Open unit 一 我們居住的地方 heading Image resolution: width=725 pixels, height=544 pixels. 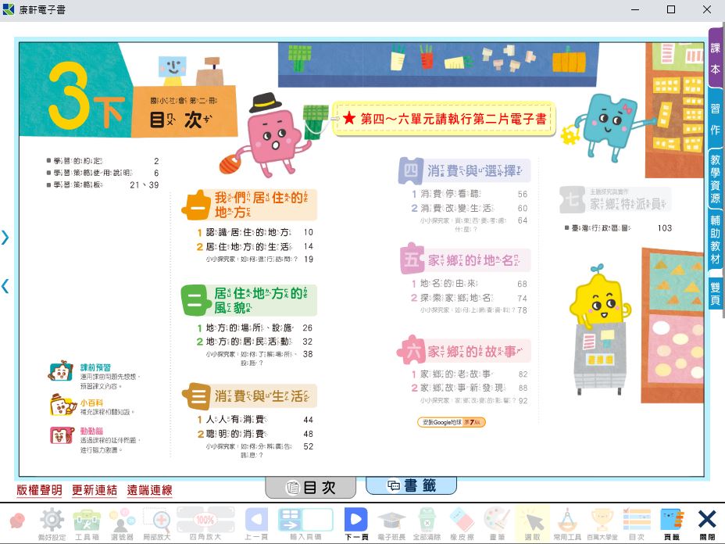pyautogui.click(x=249, y=205)
